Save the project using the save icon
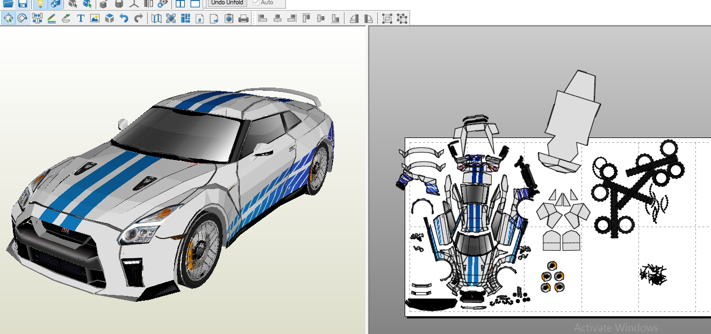This screenshot has width=711, height=334. point(24,4)
